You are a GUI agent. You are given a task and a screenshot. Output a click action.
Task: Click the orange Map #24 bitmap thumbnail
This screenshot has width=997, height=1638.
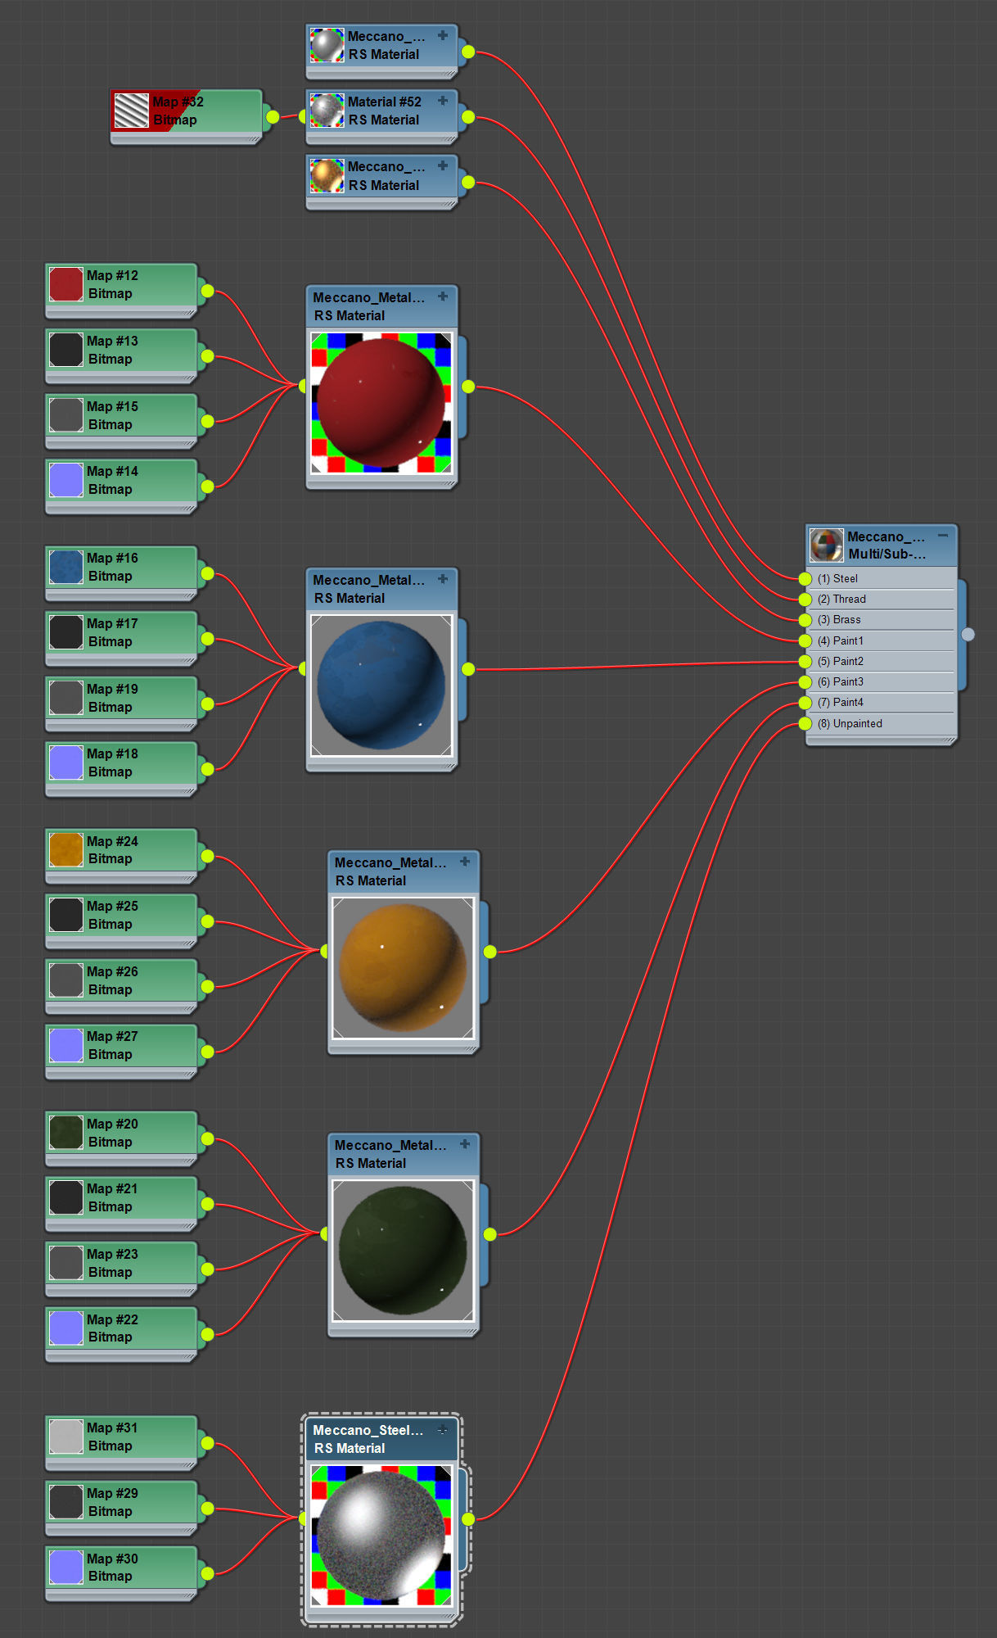pos(66,849)
